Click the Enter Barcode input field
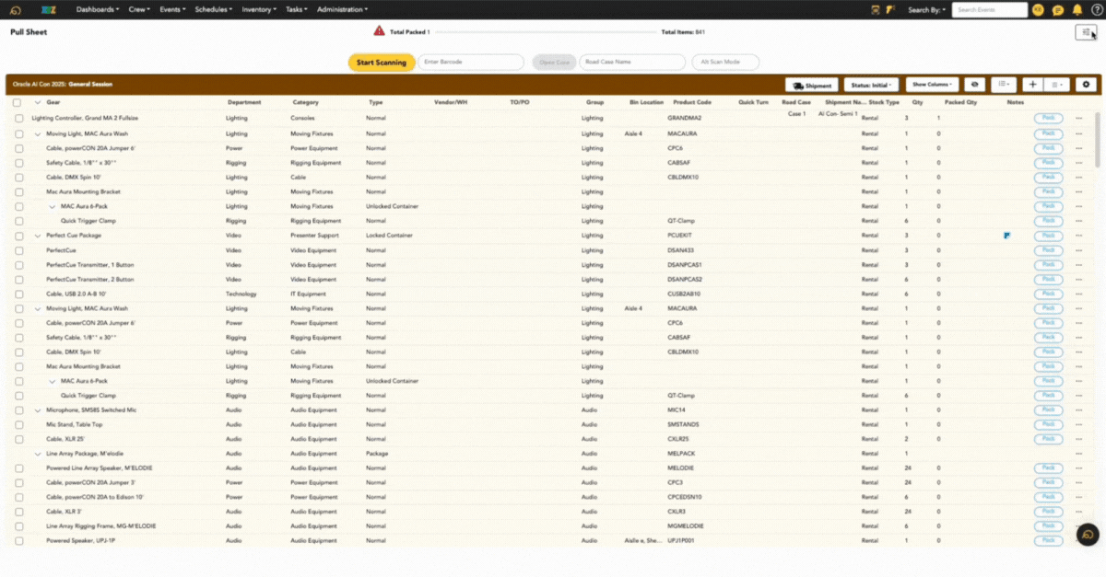This screenshot has width=1106, height=577. click(x=470, y=62)
